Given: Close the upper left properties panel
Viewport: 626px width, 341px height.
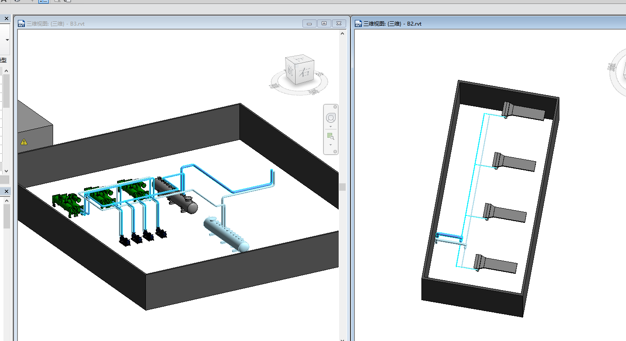Looking at the screenshot, I should coord(7,19).
